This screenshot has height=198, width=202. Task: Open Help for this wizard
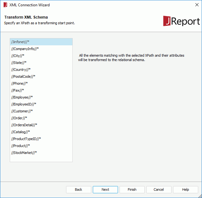click(186, 190)
